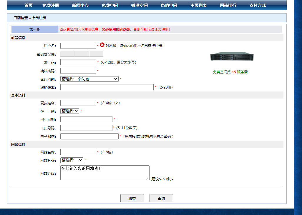
Task: Click the 电子邮箱 email input field
Action: (89, 136)
